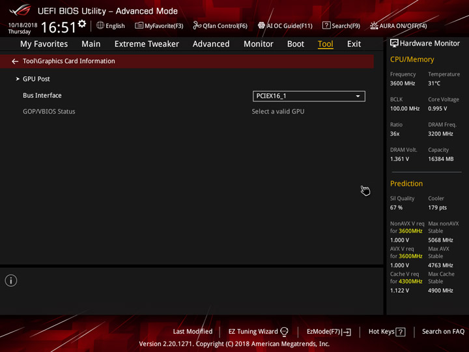
Task: Open EZ Tuning Wizard
Action: tap(253, 332)
